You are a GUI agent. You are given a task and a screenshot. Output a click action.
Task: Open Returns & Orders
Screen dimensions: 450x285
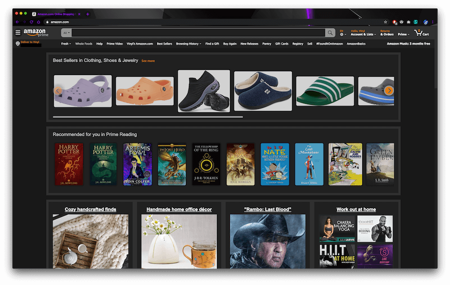tap(387, 33)
